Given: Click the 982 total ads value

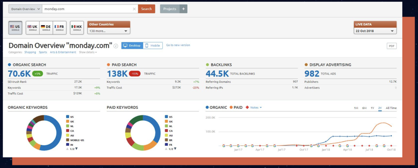Looking at the screenshot, I should pyautogui.click(x=312, y=74).
